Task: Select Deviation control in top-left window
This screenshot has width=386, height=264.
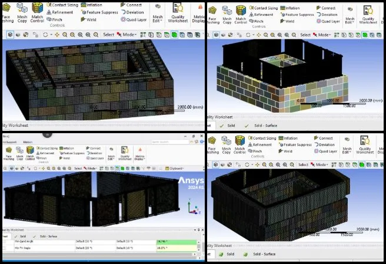Action: pyautogui.click(x=133, y=12)
